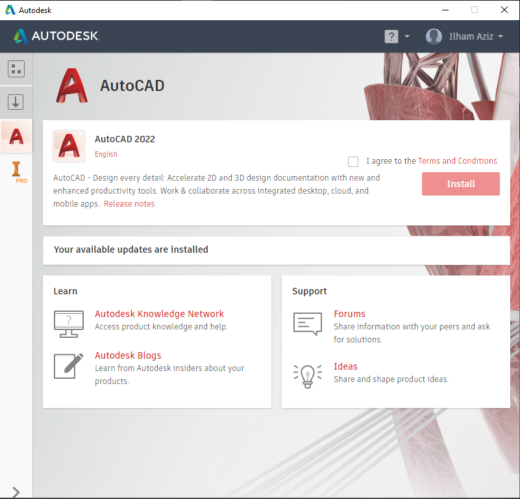Viewport: 520px width, 499px height.
Task: Select the AutoCAD product icon in sidebar
Action: click(x=16, y=136)
